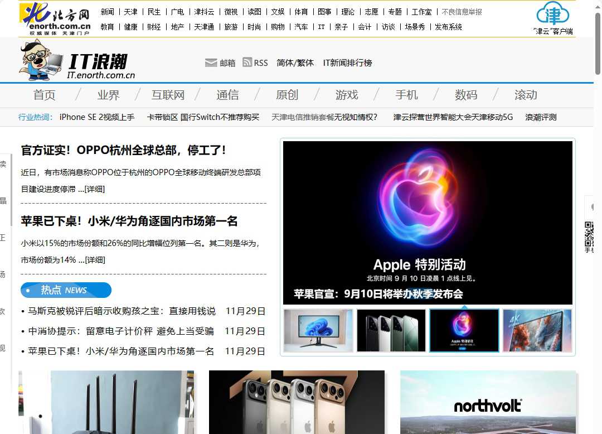This screenshot has height=434, width=602.
Task: Open 新闻 in the top site menu
Action: click(108, 12)
